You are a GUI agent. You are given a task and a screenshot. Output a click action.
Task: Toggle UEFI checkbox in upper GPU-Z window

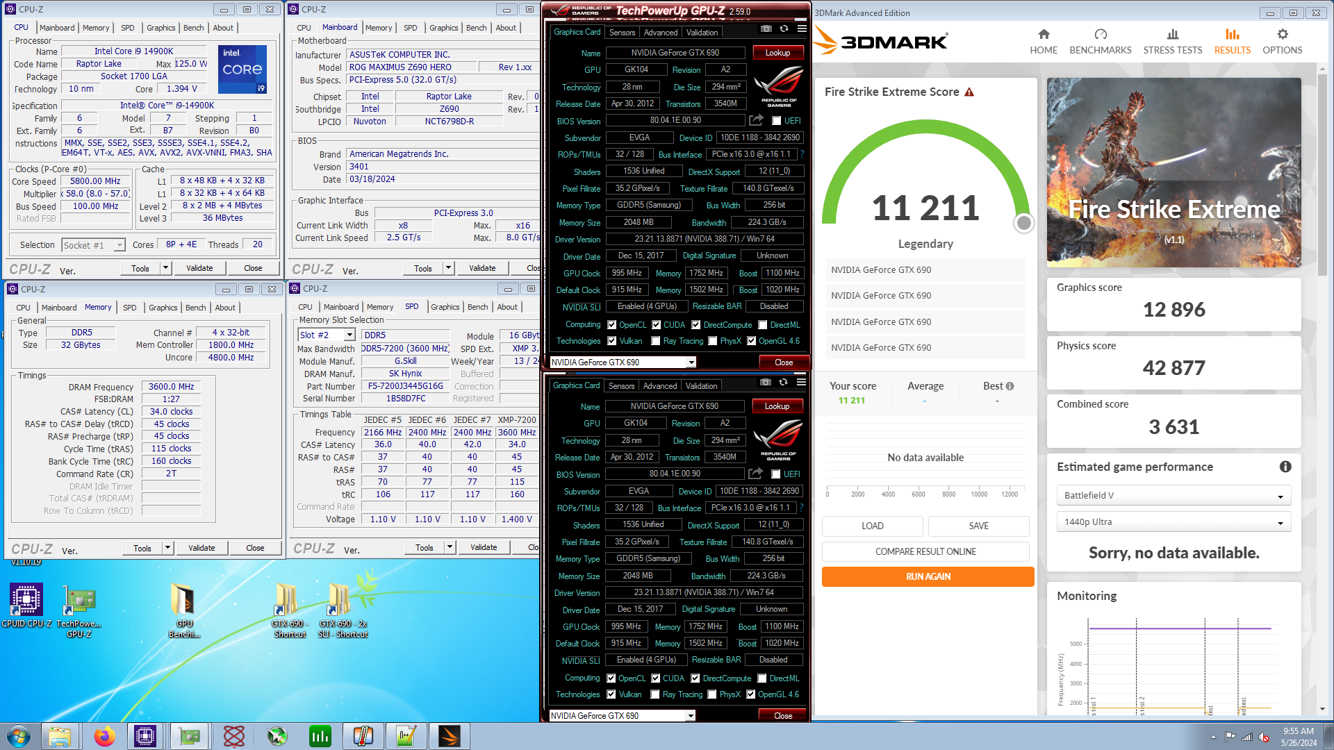click(x=776, y=121)
